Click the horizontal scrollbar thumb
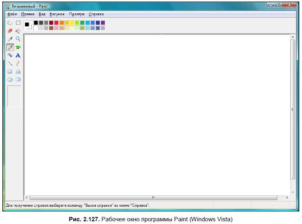Image resolution: width=302 pixels, height=224 pixels. click(x=153, y=198)
